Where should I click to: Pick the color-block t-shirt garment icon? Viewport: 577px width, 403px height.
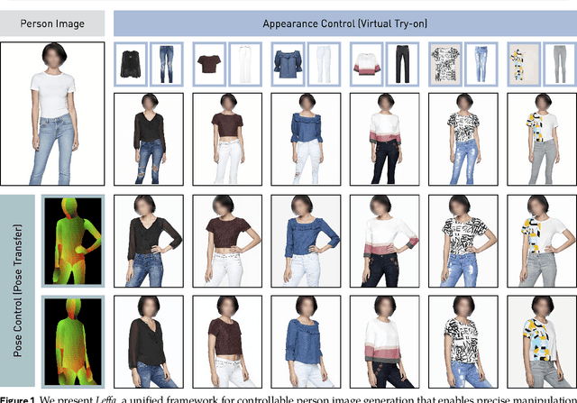point(520,65)
